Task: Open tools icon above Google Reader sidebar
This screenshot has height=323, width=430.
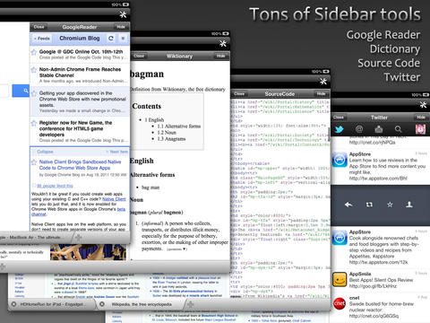Action: (x=123, y=14)
